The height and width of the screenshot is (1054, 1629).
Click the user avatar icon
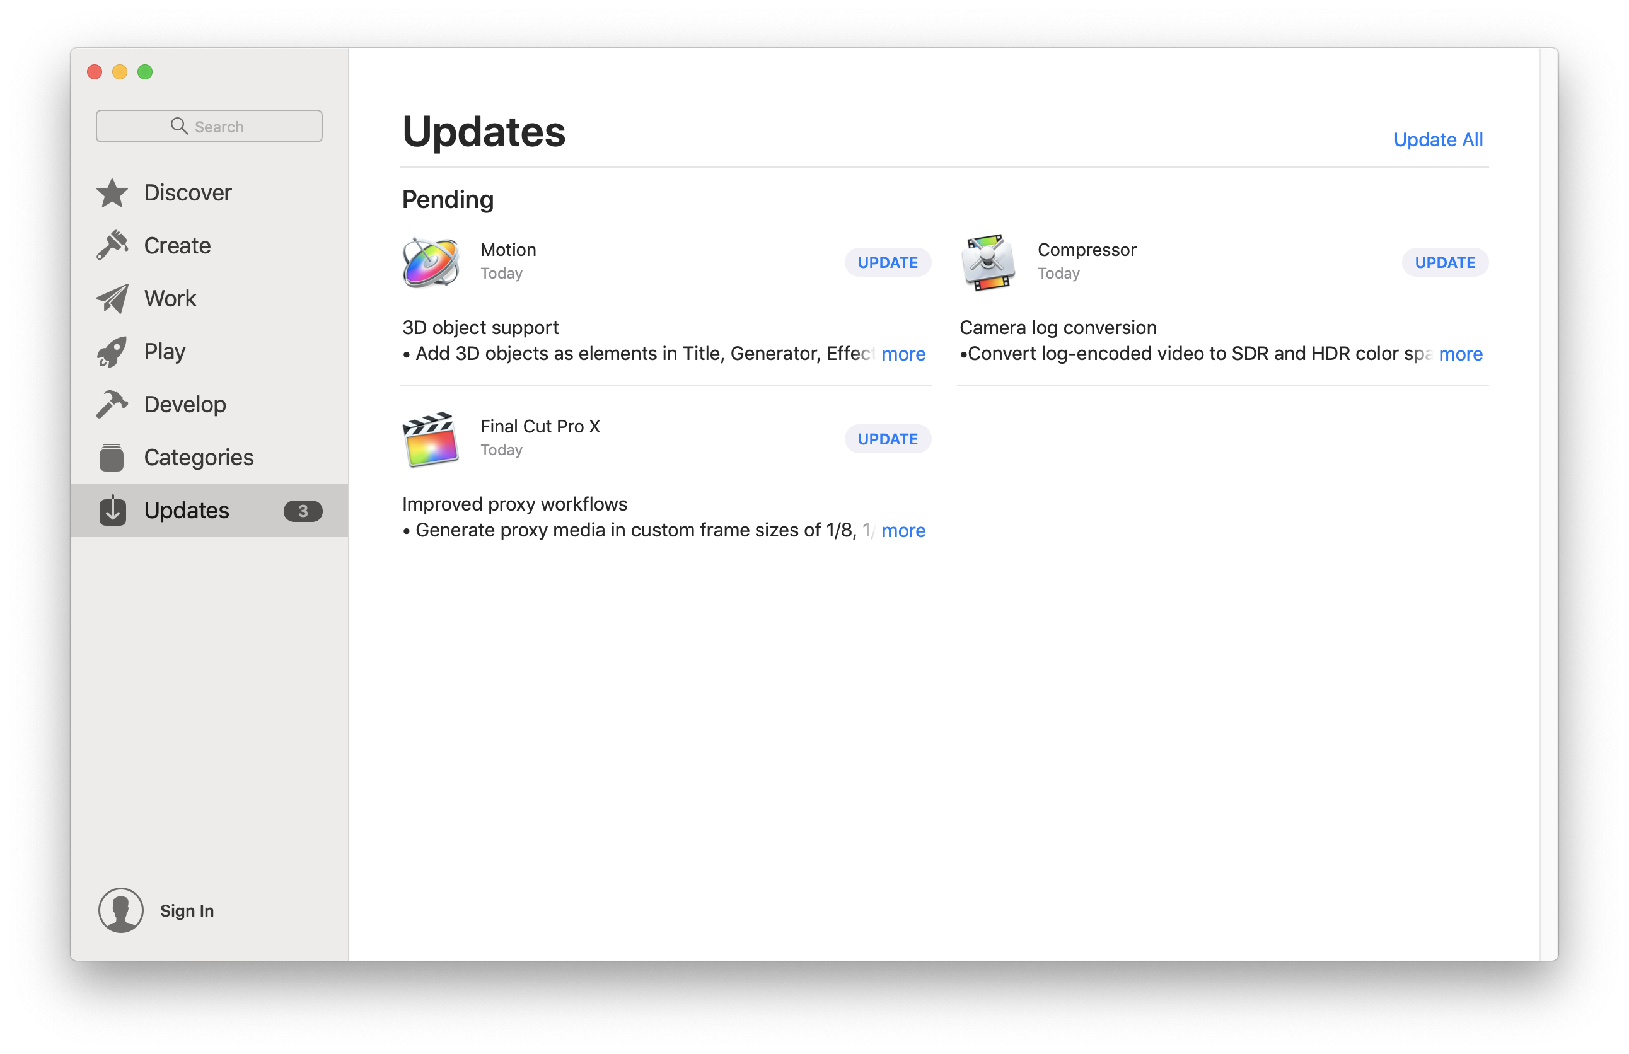pos(120,910)
